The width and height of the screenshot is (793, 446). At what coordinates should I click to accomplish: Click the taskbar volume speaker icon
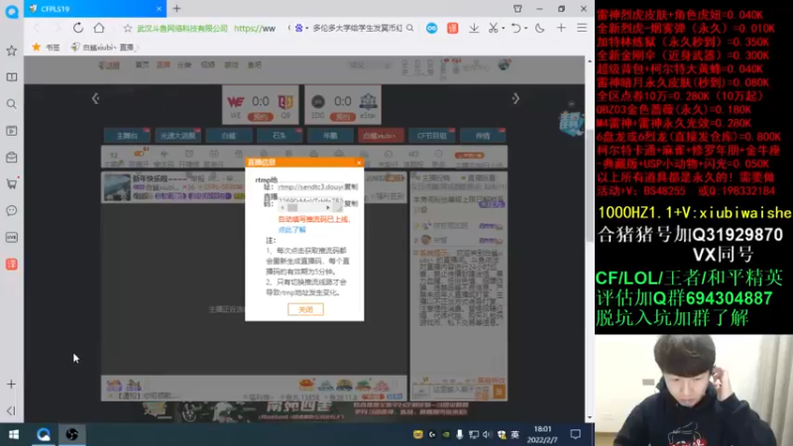(487, 434)
